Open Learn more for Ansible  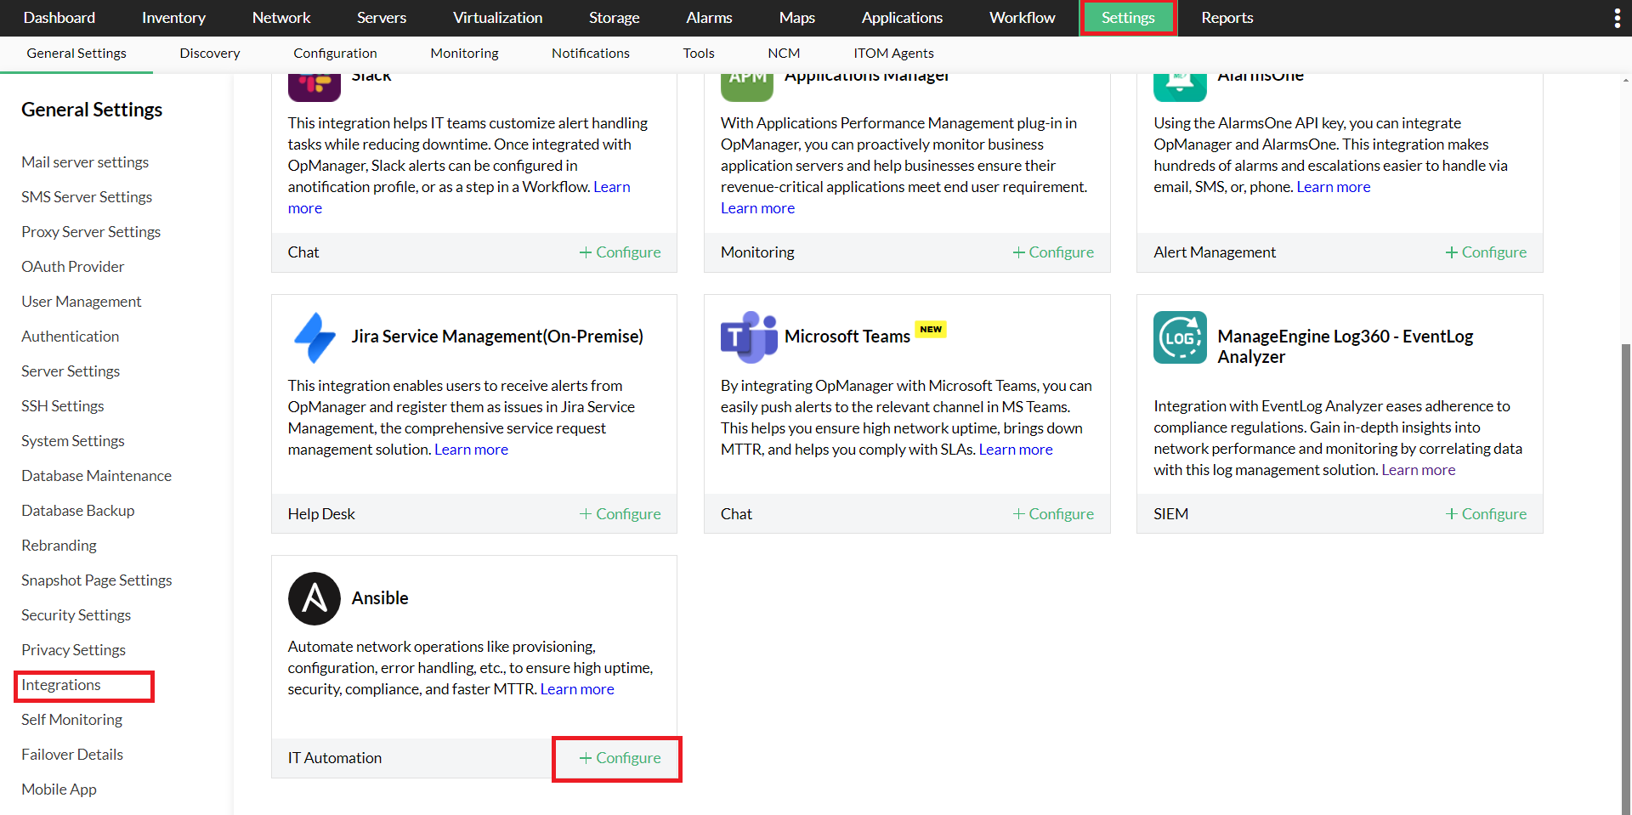(577, 689)
